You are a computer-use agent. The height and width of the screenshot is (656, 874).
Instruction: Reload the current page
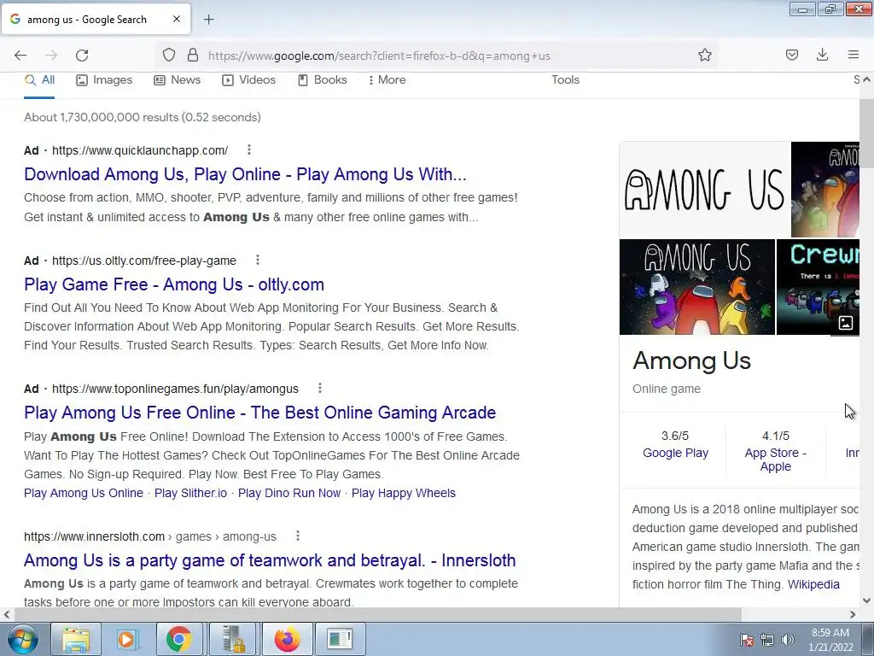tap(82, 56)
